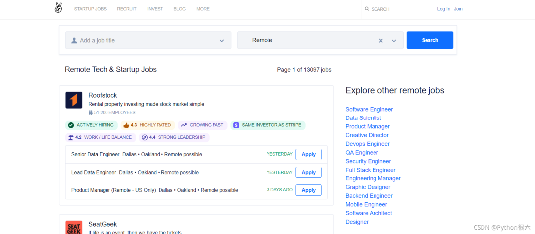
Task: Open the Recruit menu
Action: [127, 9]
